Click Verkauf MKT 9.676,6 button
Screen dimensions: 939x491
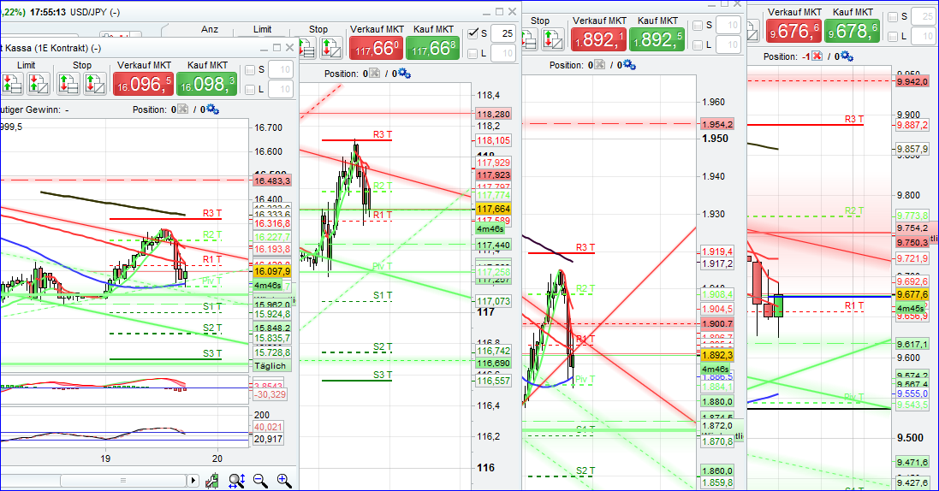(x=794, y=31)
